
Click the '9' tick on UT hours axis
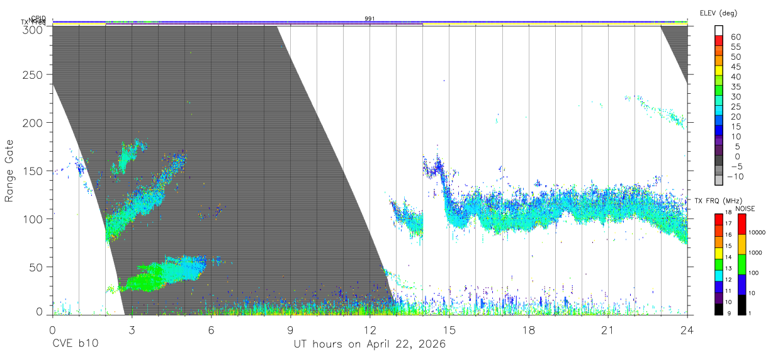point(290,330)
